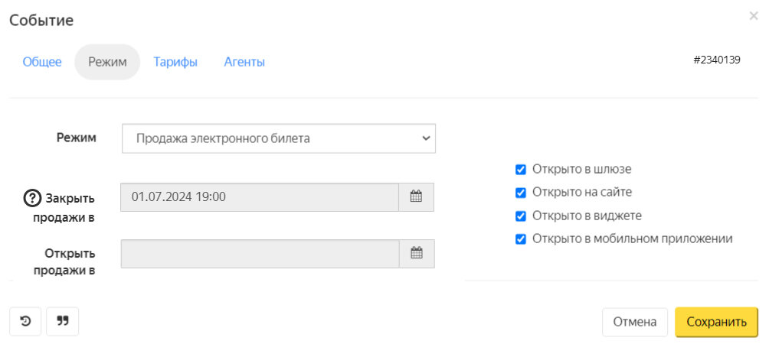Open the help tooltip for Закрыть продажи
The image size is (769, 344).
point(33,197)
